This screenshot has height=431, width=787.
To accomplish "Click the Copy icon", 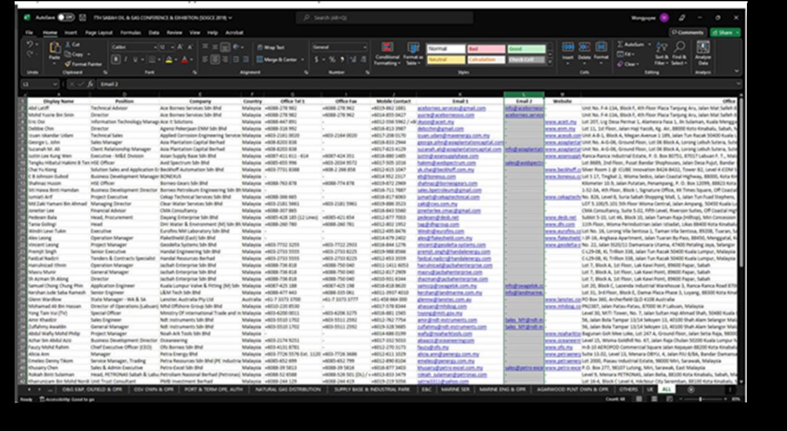I will click(x=68, y=54).
